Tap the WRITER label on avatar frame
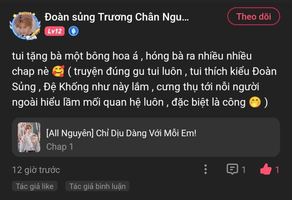 tap(25, 14)
